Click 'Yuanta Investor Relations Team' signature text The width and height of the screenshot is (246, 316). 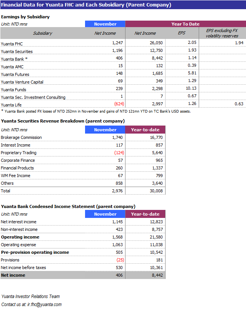[x=31, y=297]
